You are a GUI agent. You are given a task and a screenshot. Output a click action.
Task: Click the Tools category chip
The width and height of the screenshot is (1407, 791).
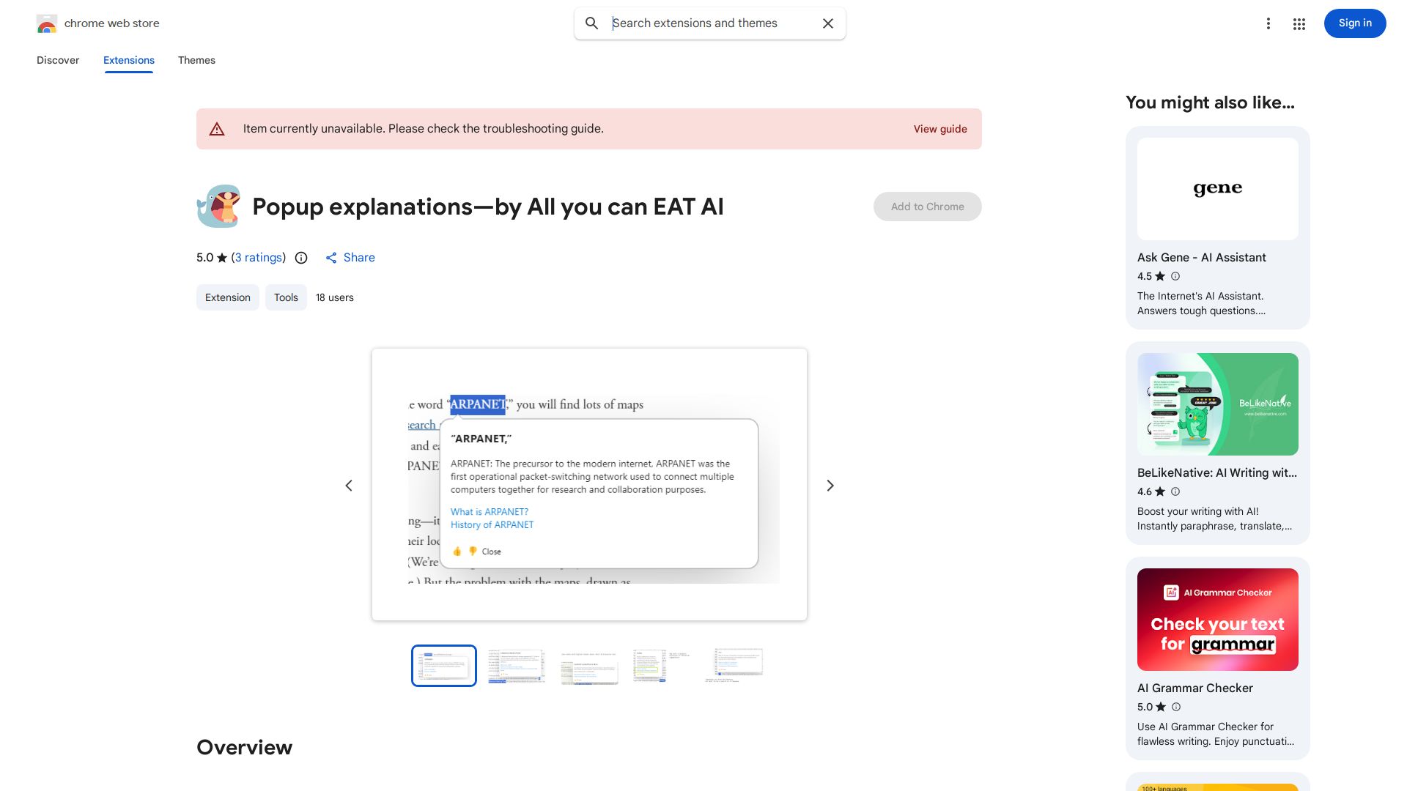[x=286, y=297]
